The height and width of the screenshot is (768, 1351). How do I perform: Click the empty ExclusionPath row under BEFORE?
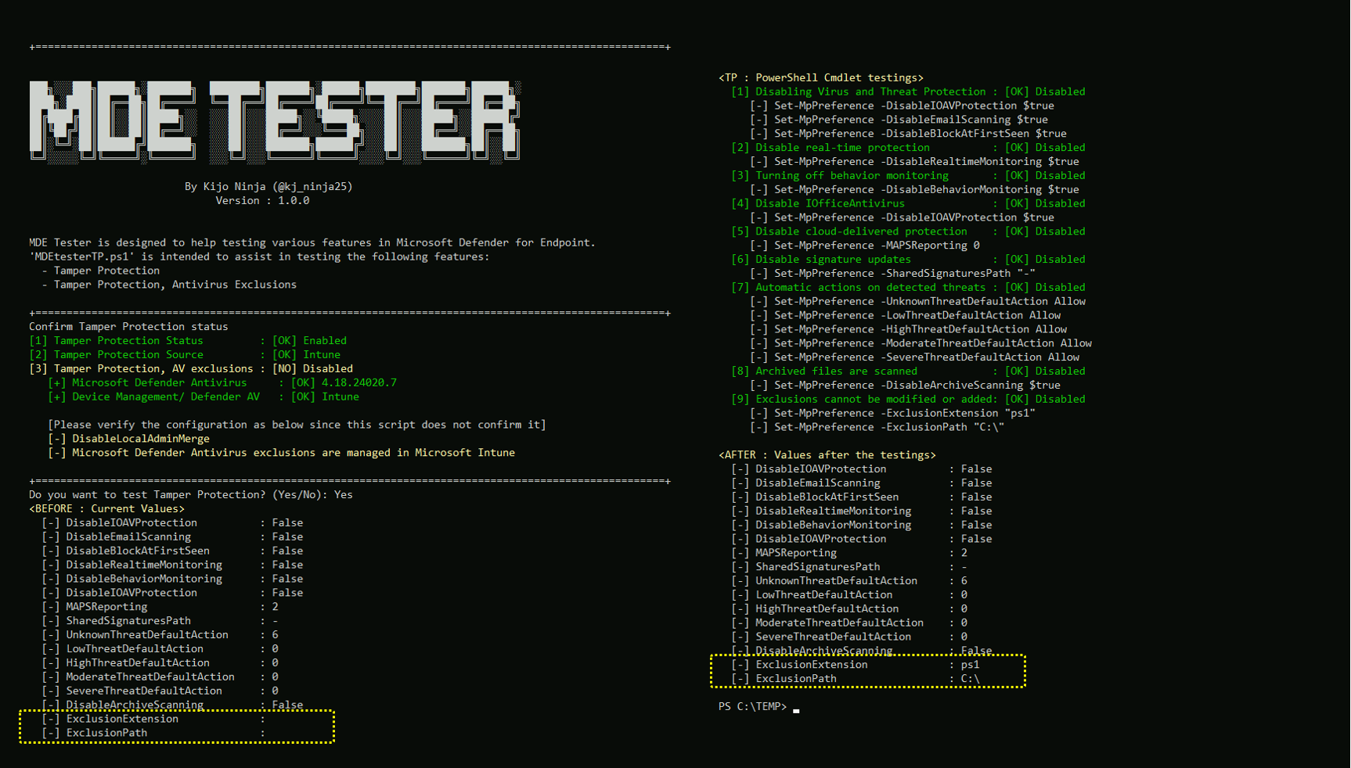[x=153, y=734]
